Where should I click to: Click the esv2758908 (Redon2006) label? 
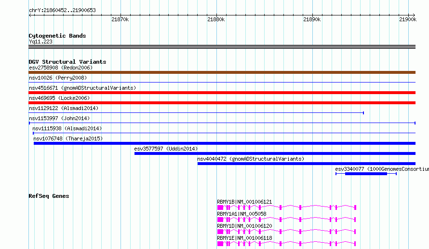click(61, 68)
